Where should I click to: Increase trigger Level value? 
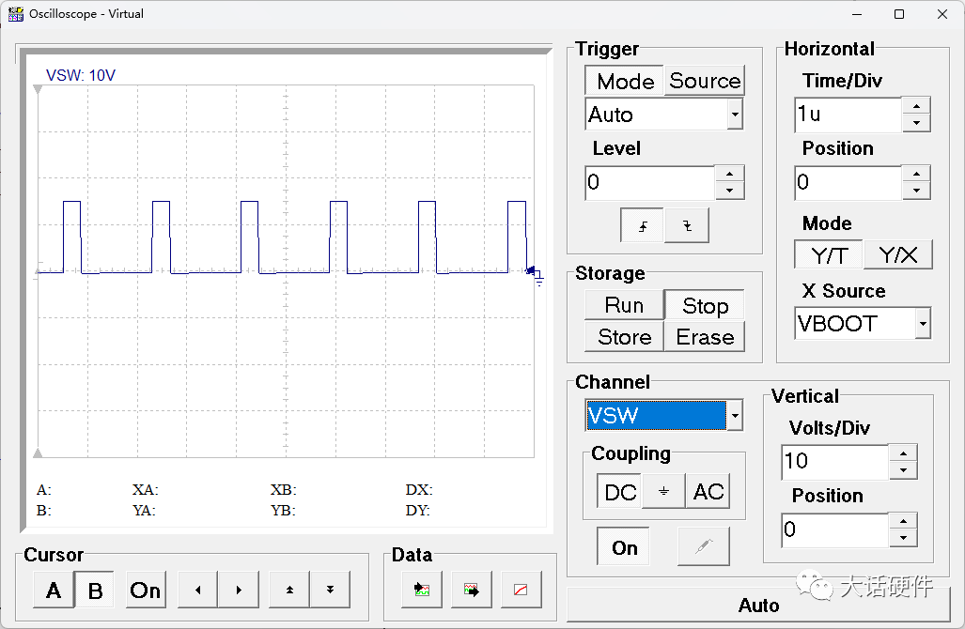pos(730,174)
